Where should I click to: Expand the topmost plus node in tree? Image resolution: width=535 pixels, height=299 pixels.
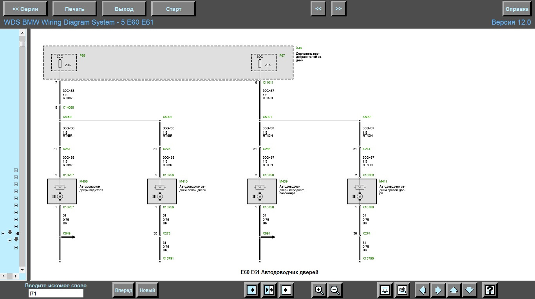tap(16, 170)
